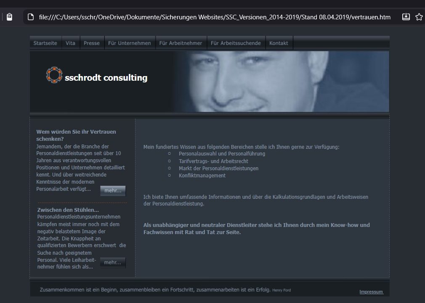
Task: Navigate to Für Arbeitnehmer
Action: tap(181, 43)
